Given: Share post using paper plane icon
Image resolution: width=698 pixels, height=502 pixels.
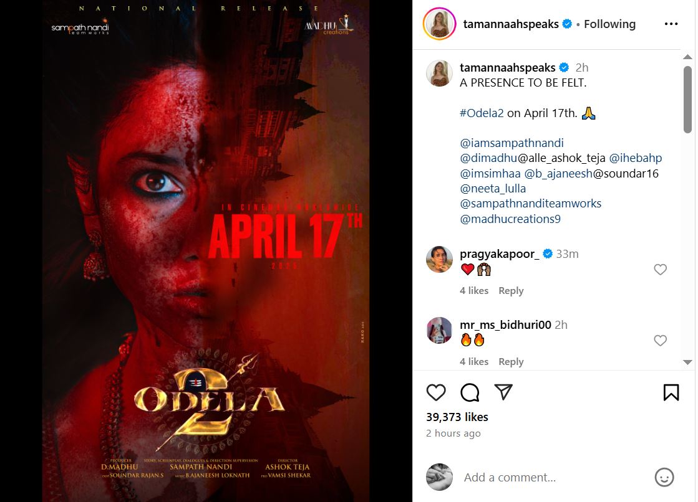Looking at the screenshot, I should [503, 392].
